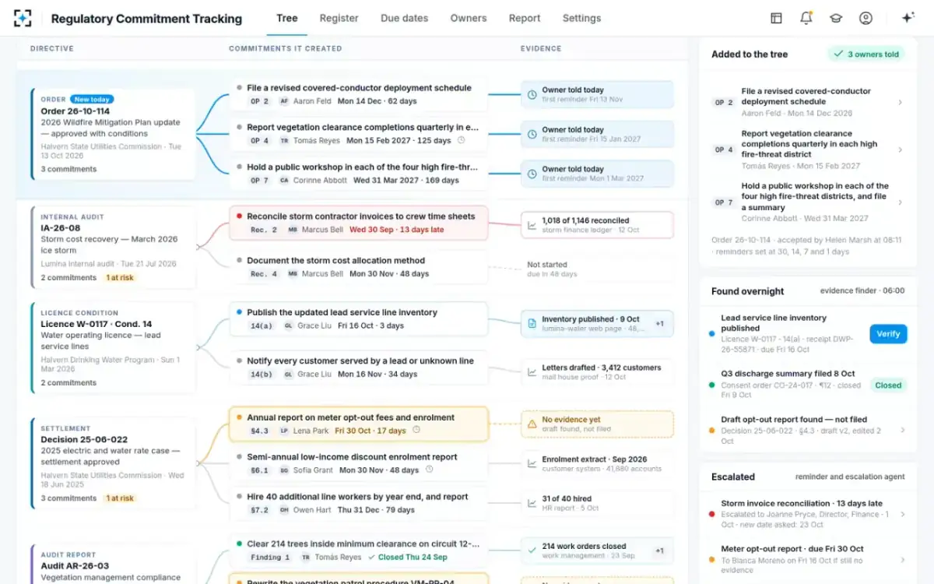The height and width of the screenshot is (584, 934).
Task: Click 1 at risk badge on Decision 25-06-022
Action: coord(120,498)
